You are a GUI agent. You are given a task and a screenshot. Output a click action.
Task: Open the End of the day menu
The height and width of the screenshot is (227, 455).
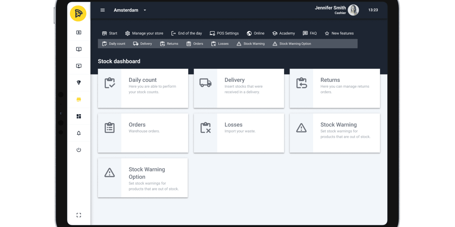187,33
